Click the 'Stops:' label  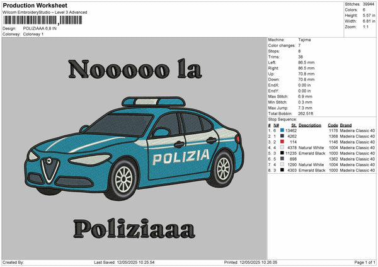(x=274, y=51)
